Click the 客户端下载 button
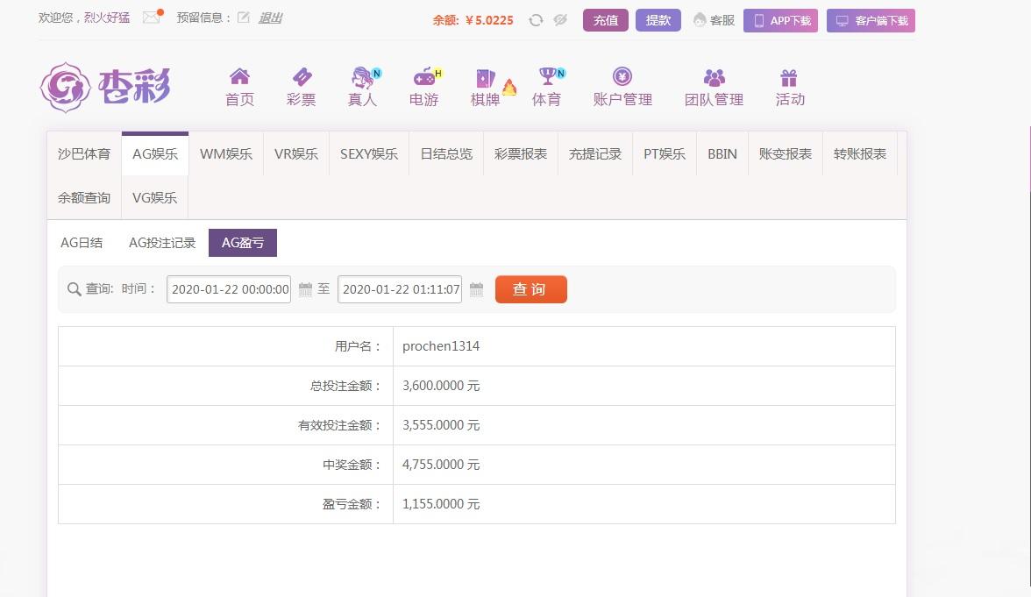 [871, 20]
